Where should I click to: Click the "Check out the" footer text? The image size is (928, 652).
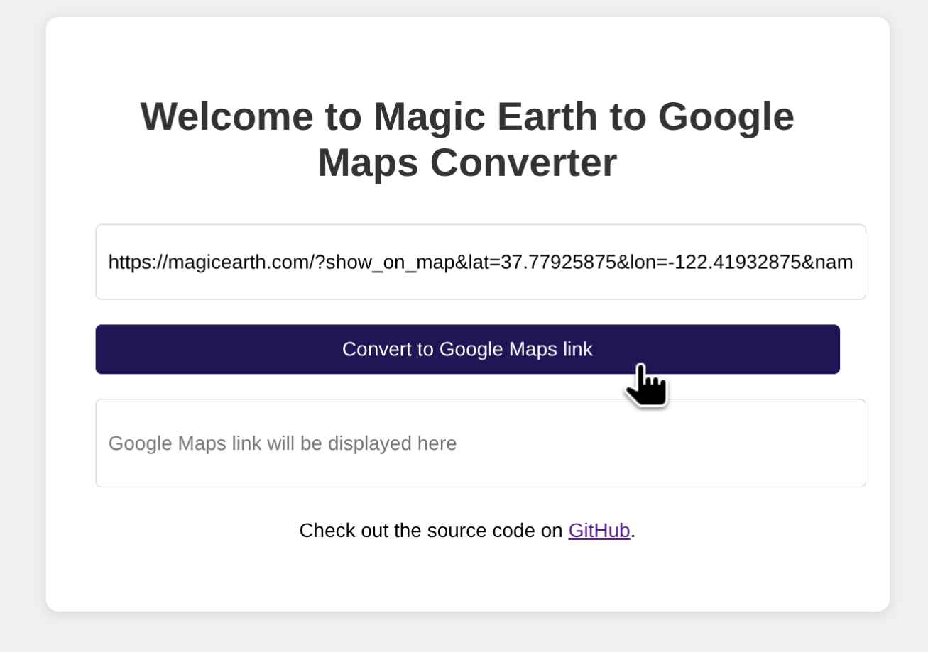[344, 531]
